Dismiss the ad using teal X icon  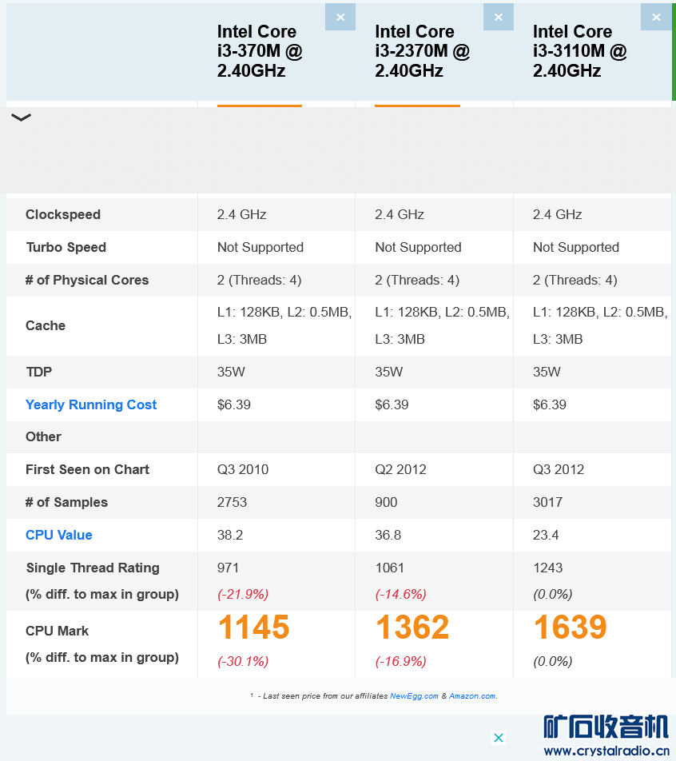[x=498, y=737]
